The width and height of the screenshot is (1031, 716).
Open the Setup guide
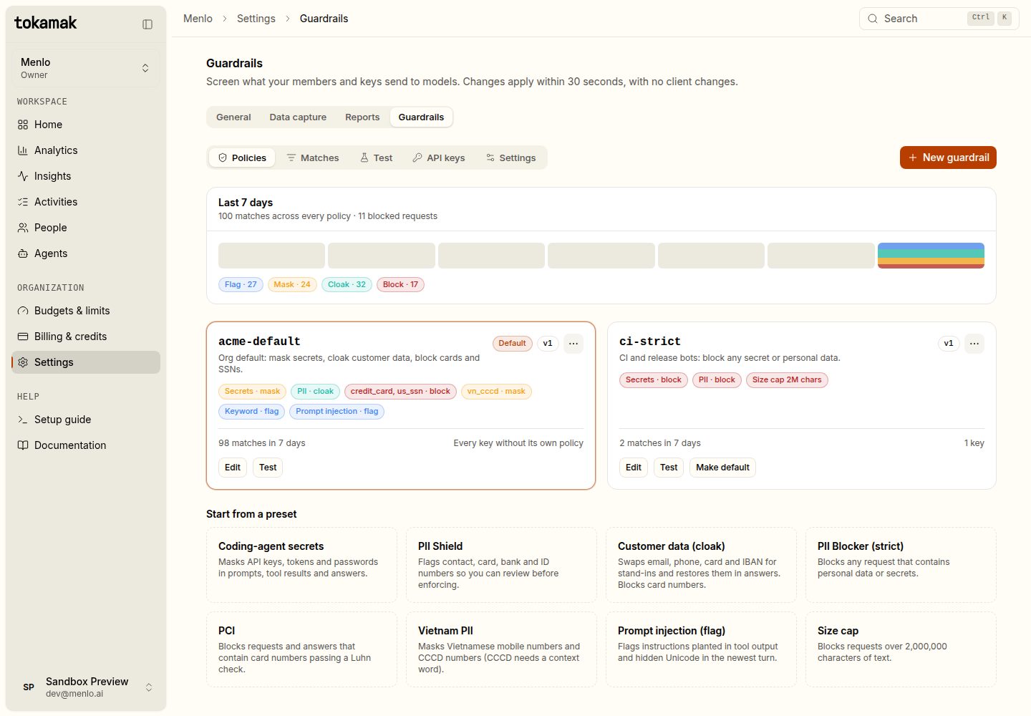(x=86, y=420)
